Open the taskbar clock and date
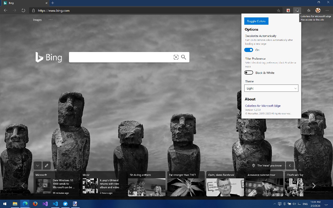333x208 pixels. click(x=315, y=204)
